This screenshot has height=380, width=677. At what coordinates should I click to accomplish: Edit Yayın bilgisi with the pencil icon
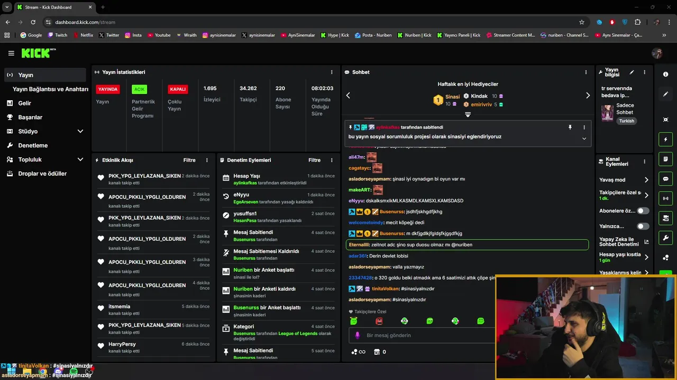[x=632, y=72]
